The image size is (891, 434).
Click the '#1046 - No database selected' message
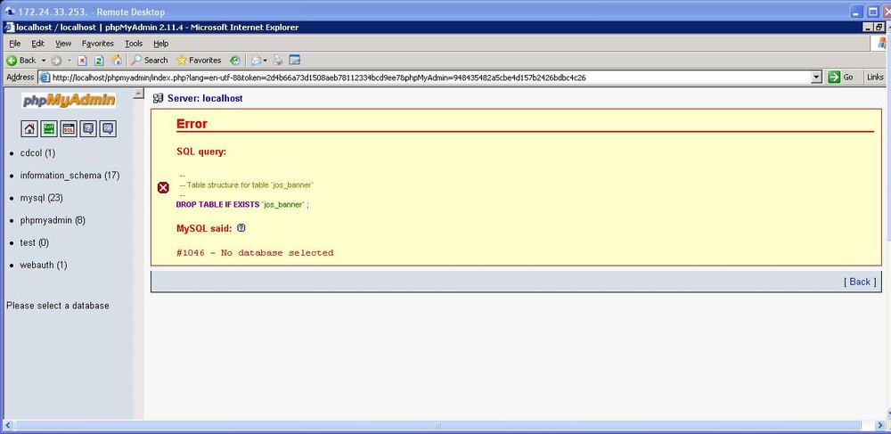tap(255, 253)
